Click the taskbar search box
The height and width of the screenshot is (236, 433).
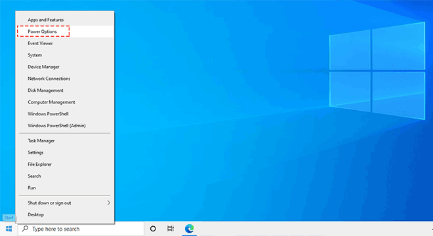tap(81, 229)
